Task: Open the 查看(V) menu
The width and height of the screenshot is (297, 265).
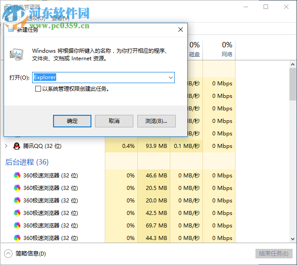Action: (x=60, y=18)
